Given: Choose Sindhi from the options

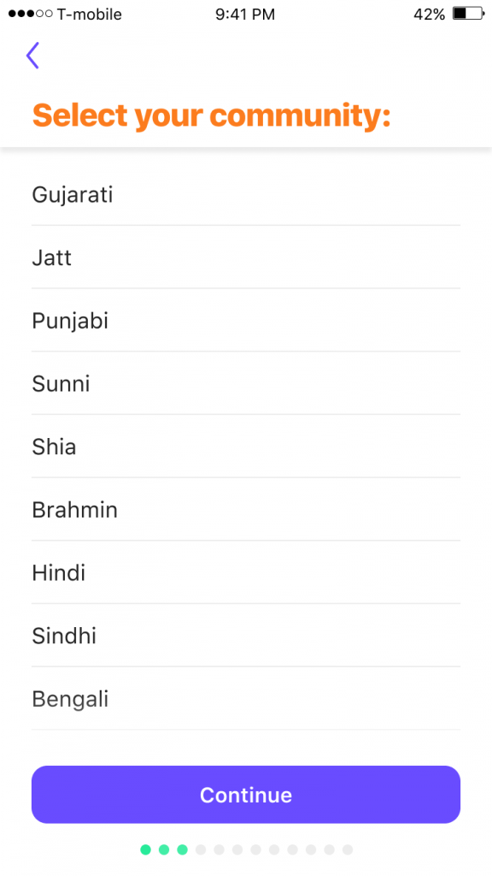Looking at the screenshot, I should pos(246,636).
